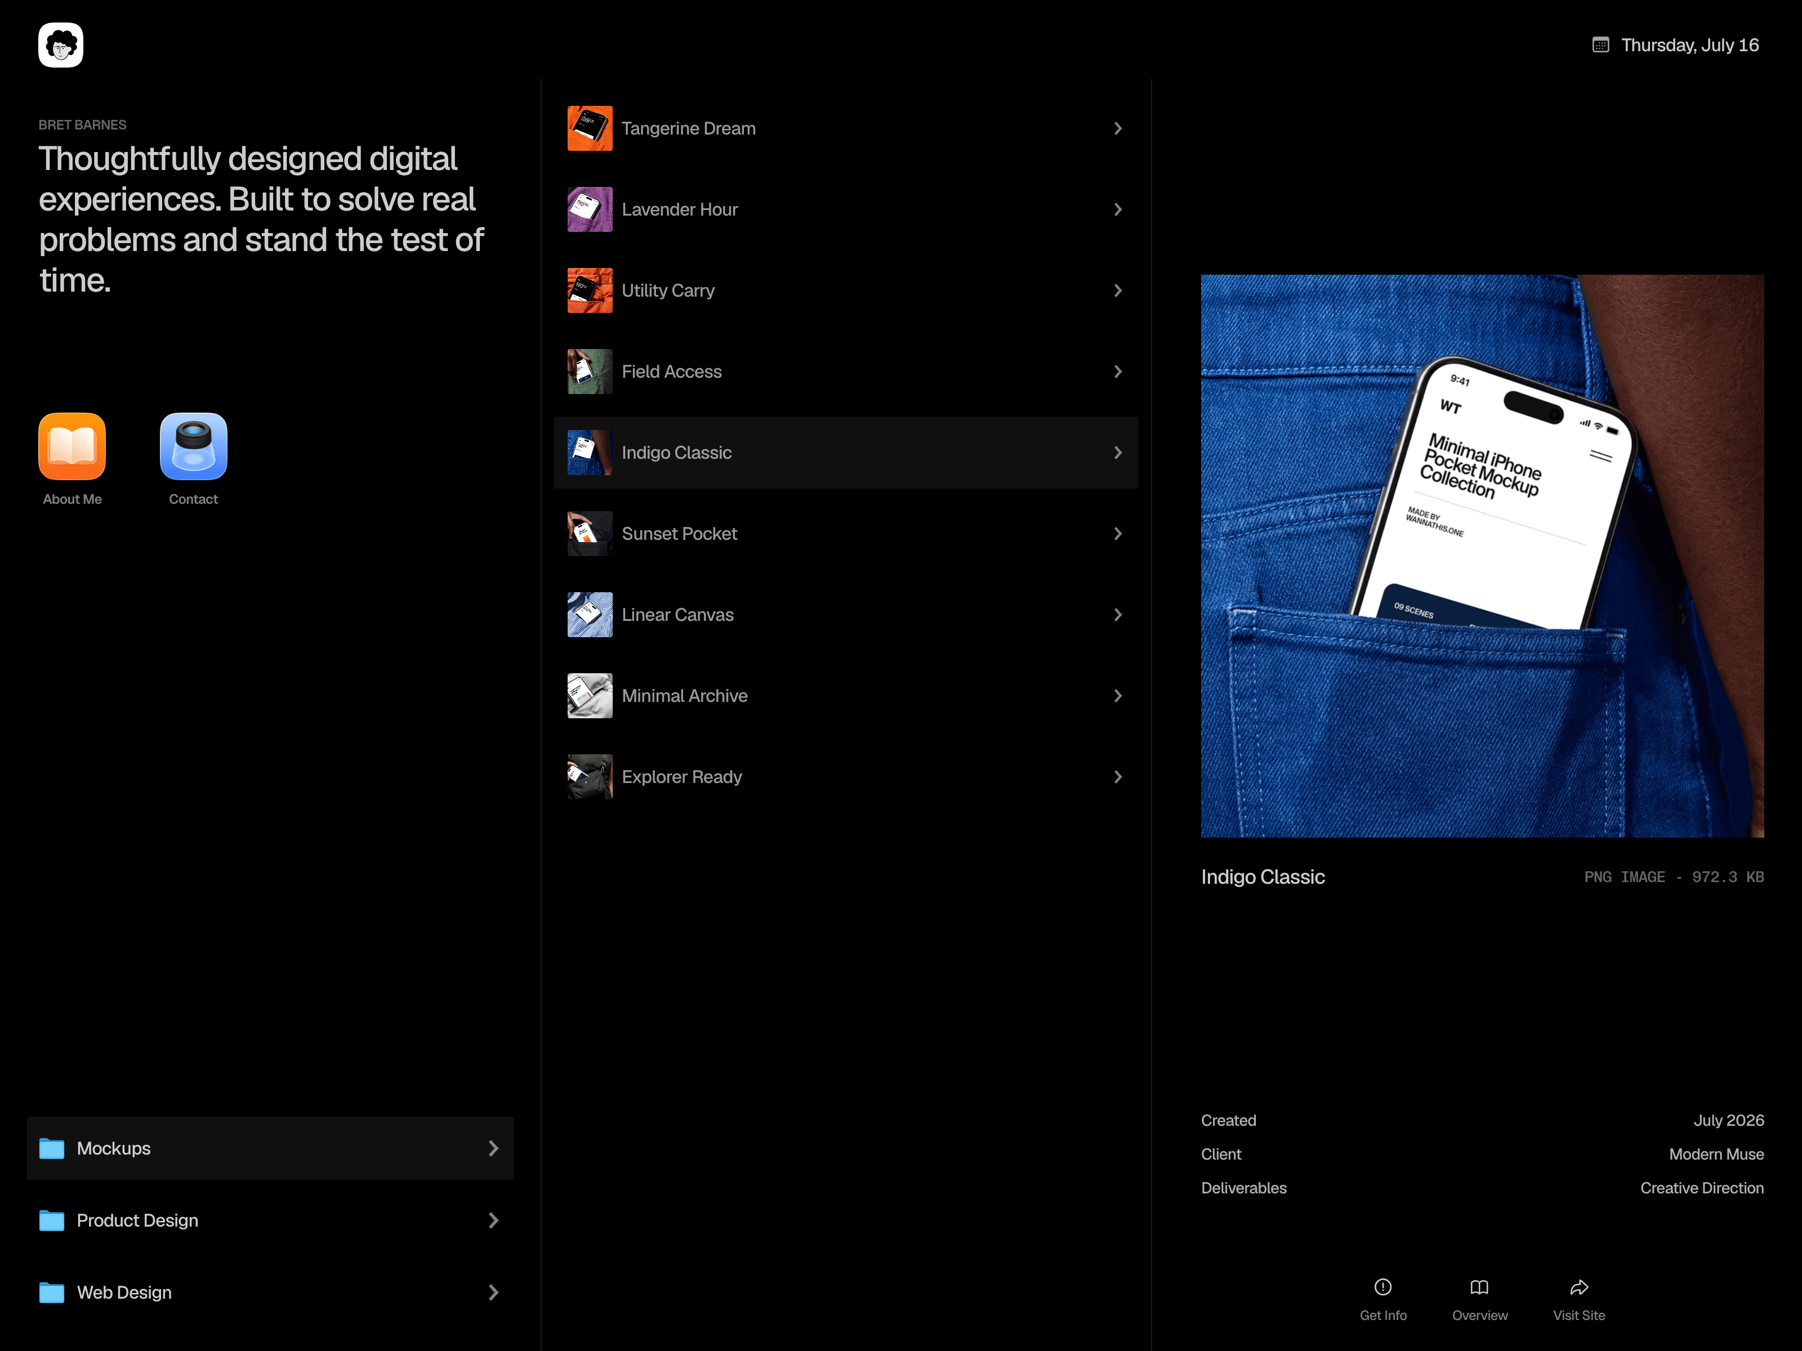Open the About Me book icon

click(x=72, y=446)
